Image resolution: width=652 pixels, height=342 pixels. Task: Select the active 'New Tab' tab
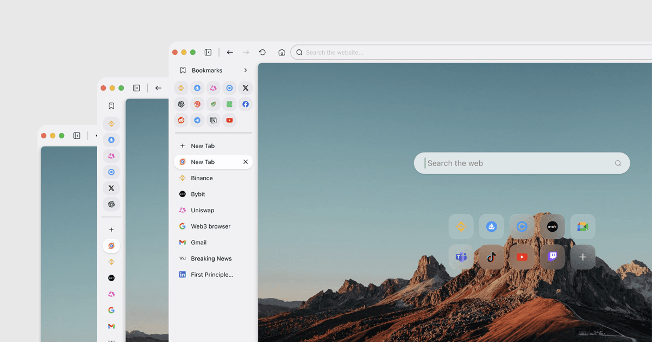click(213, 162)
